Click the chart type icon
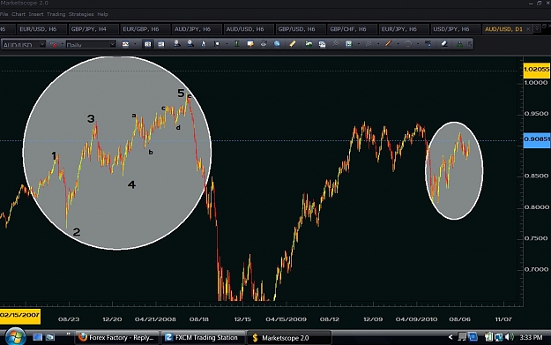This screenshot has width=551, height=345. pyautogui.click(x=125, y=44)
